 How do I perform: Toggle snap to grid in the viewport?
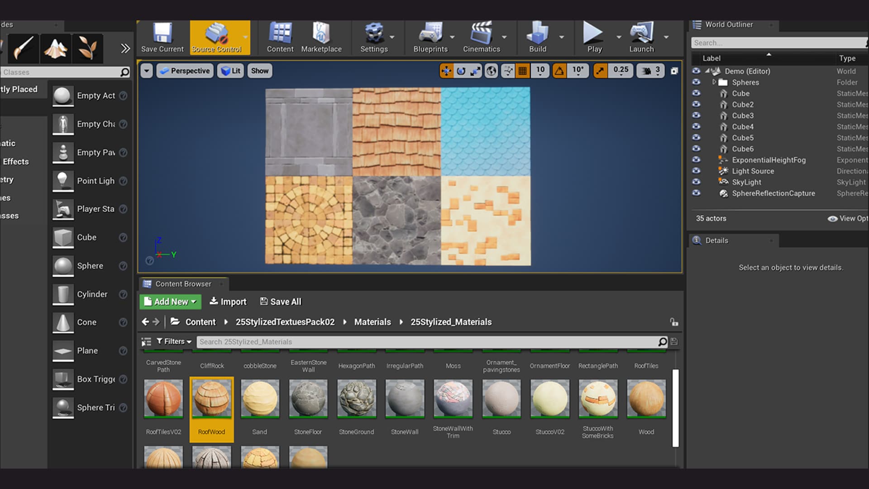click(523, 70)
